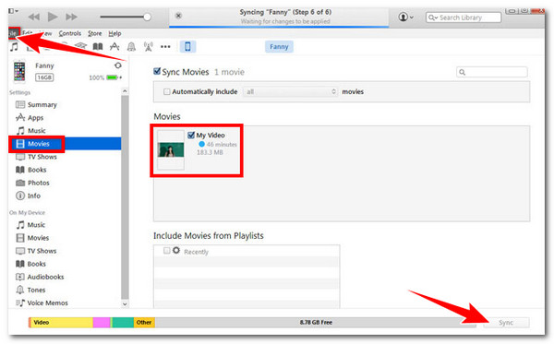
Task: Uncheck the My Video checkbox
Action: tap(191, 136)
